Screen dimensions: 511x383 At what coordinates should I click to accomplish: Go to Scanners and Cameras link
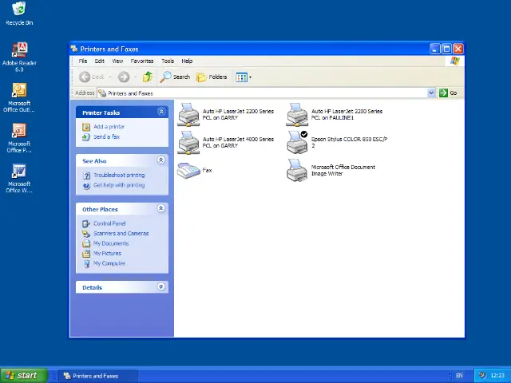coord(121,234)
